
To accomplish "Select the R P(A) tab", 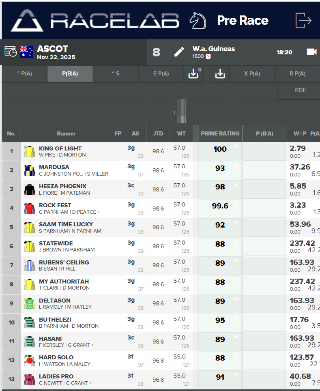I will tap(297, 74).
